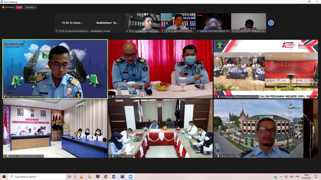Launch VLC media player from the taskbar
Screen dimensions: 321x180
click(81, 177)
